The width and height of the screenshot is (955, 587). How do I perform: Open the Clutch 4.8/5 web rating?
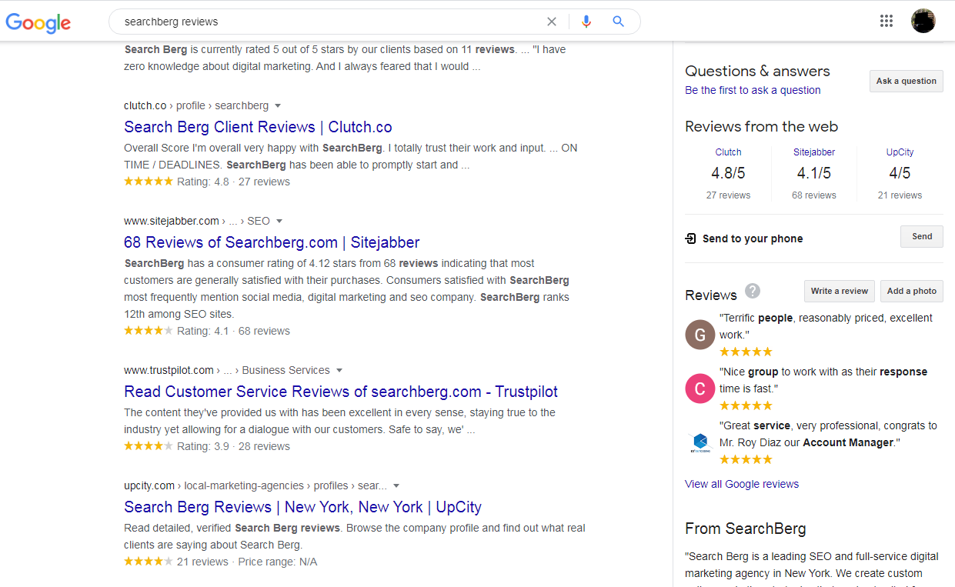(728, 173)
